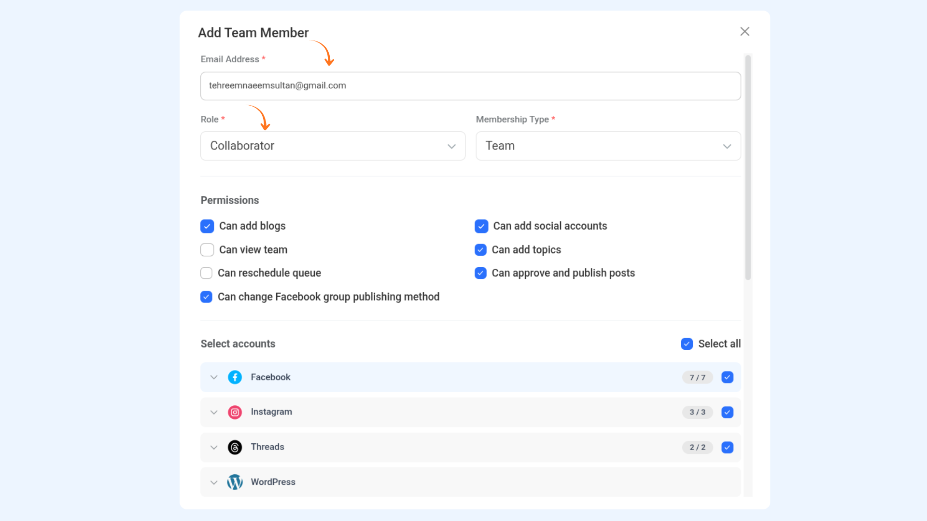The height and width of the screenshot is (521, 927).
Task: Uncheck the Instagram accounts checkbox
Action: [x=727, y=412]
